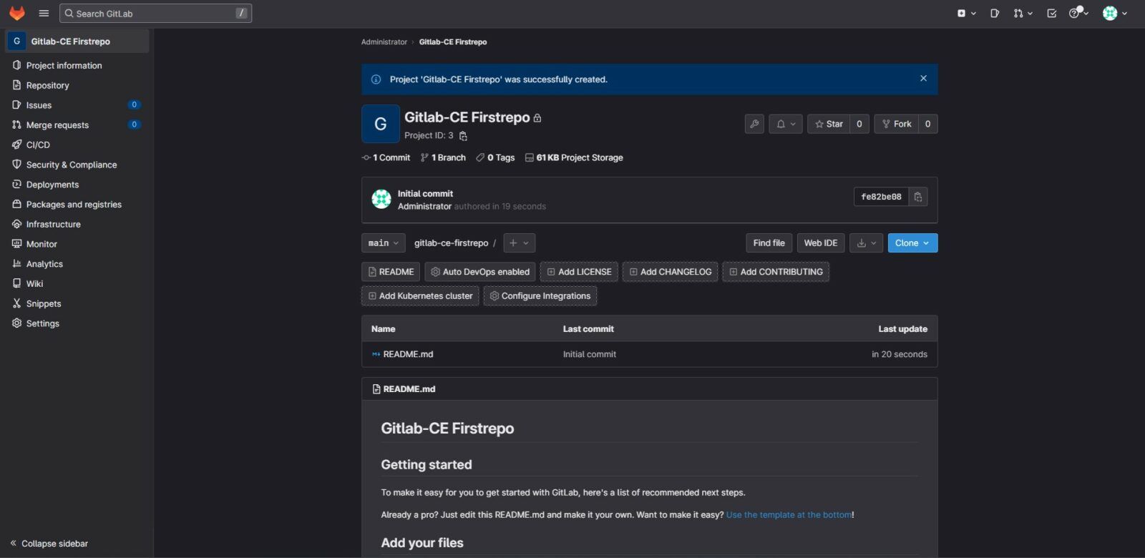This screenshot has height=558, width=1145.
Task: Open the help dropdown menu
Action: 1078,14
